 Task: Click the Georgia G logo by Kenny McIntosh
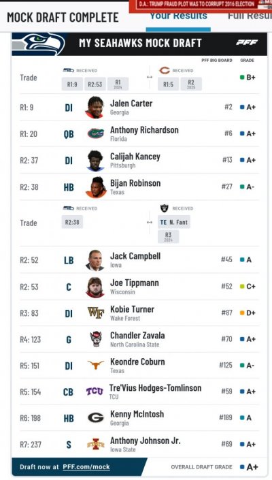pos(96,418)
